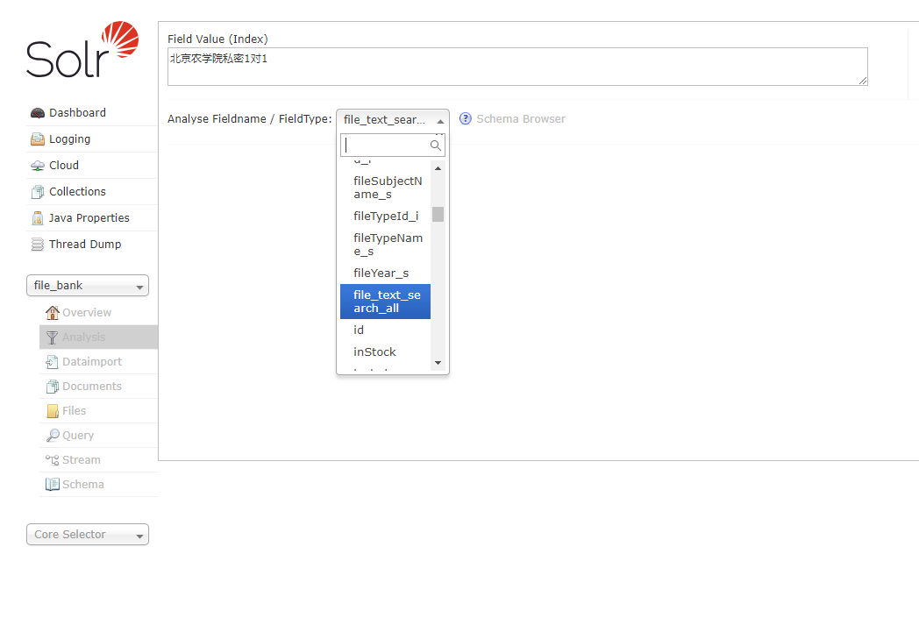Click the Documents icon
The height and width of the screenshot is (625, 919).
pyautogui.click(x=52, y=387)
